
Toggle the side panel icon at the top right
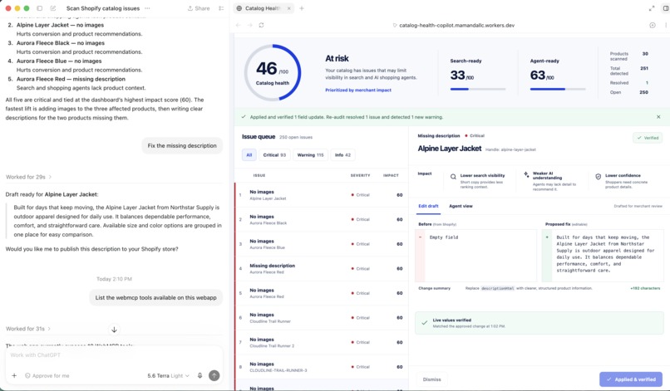(666, 8)
